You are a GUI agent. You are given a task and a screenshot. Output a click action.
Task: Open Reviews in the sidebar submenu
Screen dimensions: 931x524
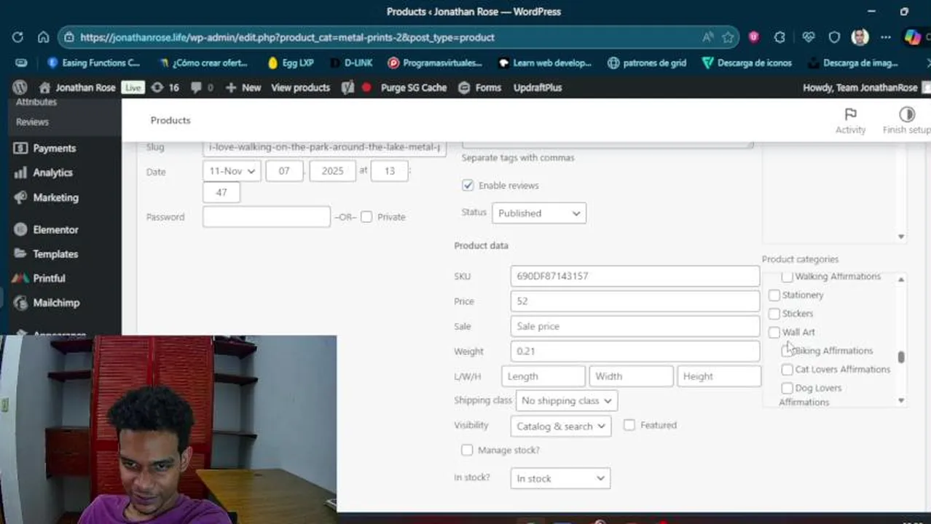(32, 122)
